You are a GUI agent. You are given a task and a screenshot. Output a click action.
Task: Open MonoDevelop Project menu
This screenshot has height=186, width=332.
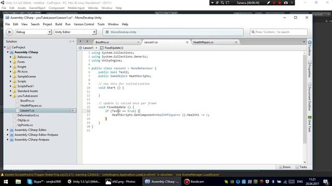(47, 24)
